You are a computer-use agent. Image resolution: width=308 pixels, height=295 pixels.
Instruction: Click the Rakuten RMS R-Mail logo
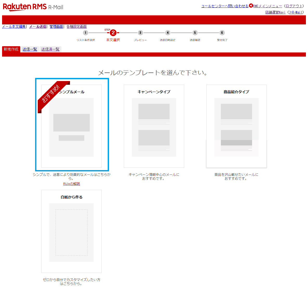pos(33,7)
